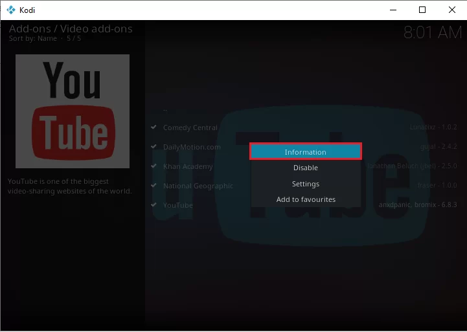Minimize the Kodi window
The width and height of the screenshot is (467, 332).
(x=393, y=10)
